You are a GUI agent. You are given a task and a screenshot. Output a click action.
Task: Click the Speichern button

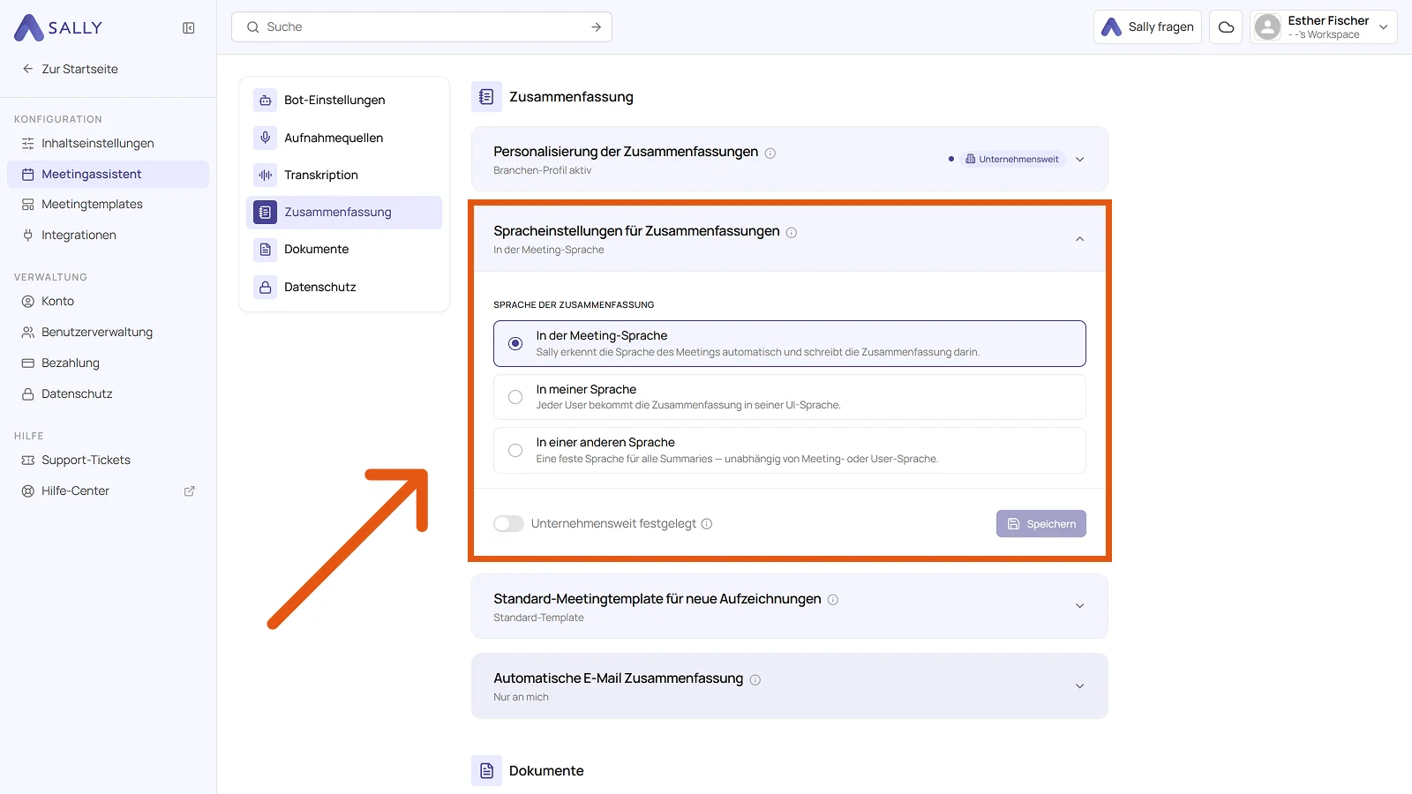1041,524
